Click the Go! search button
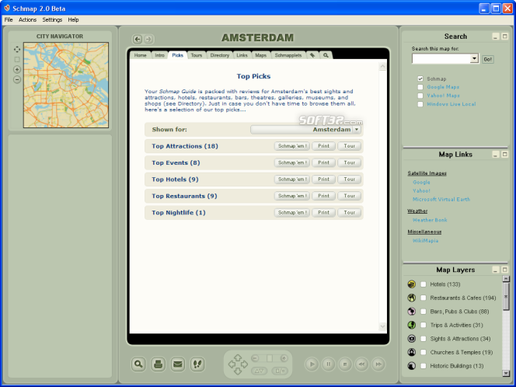Image resolution: width=516 pixels, height=387 pixels. click(x=488, y=59)
